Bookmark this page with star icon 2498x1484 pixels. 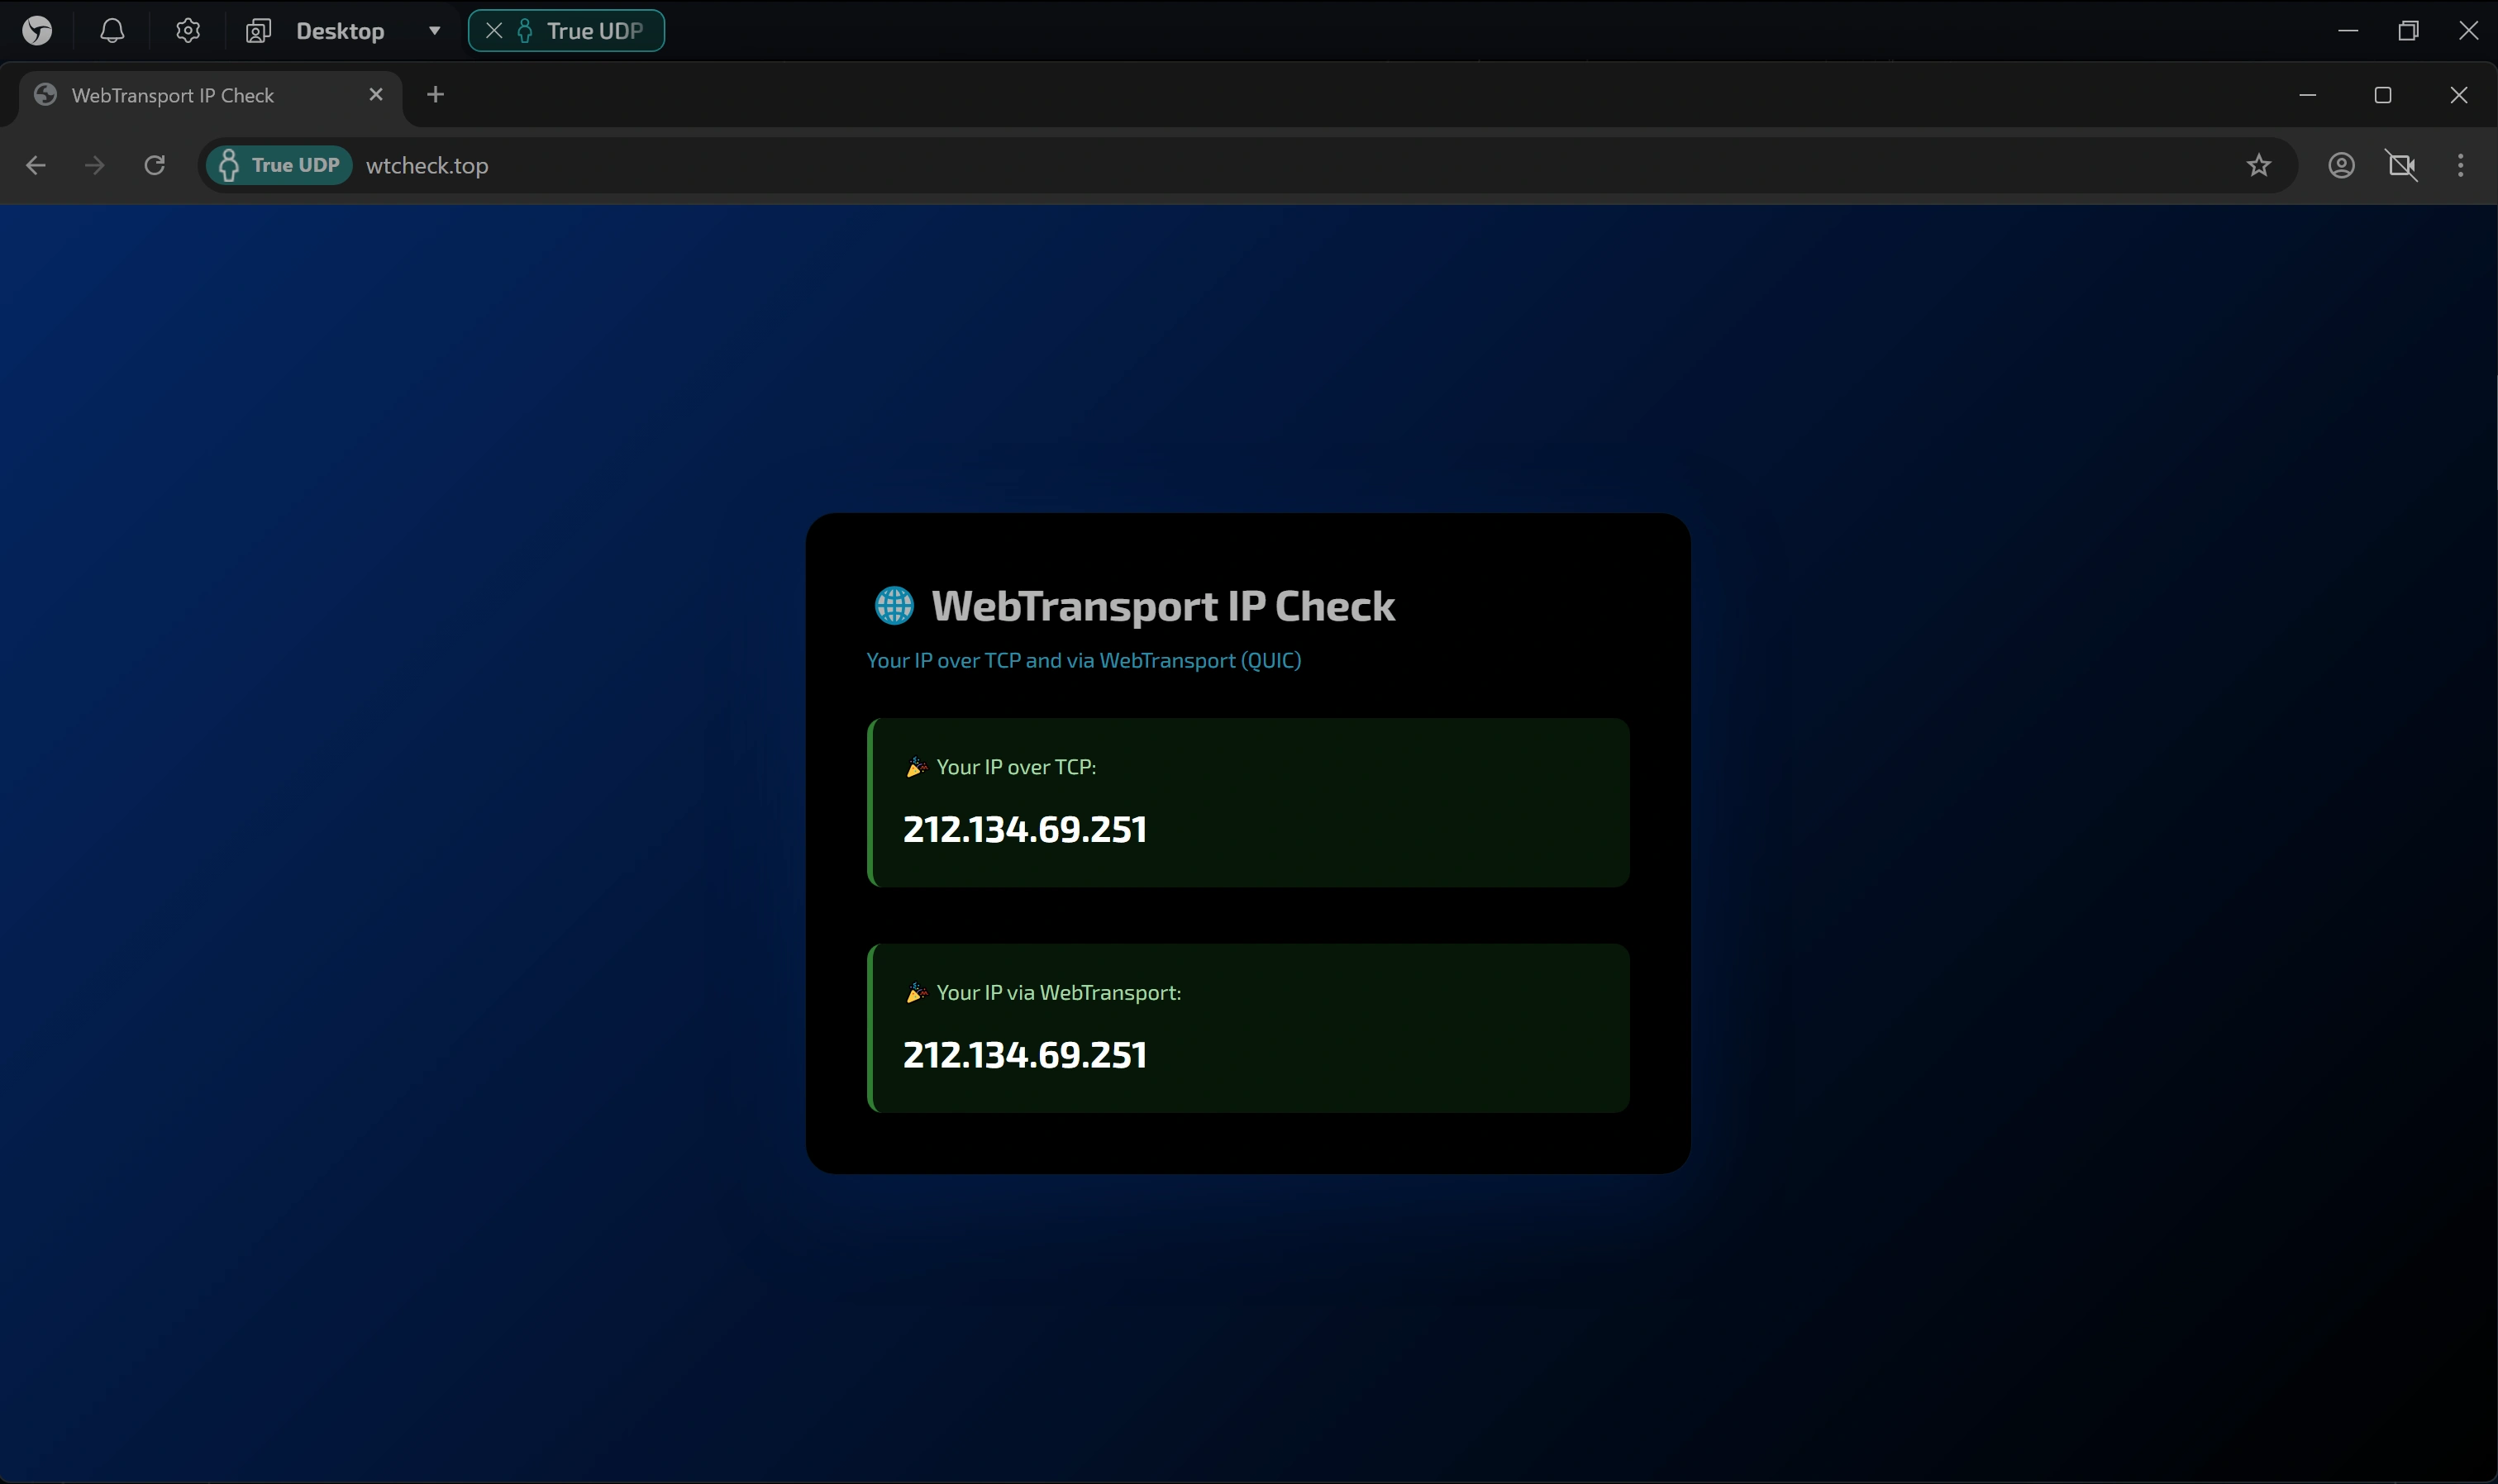[x=2258, y=165]
